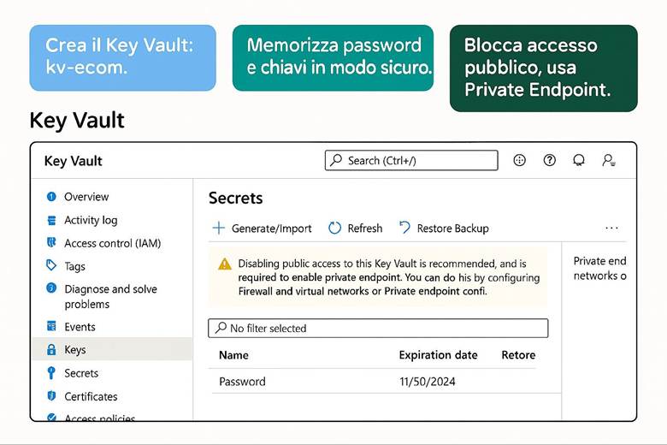
Task: Go to Secrets in the sidebar
Action: coord(81,373)
